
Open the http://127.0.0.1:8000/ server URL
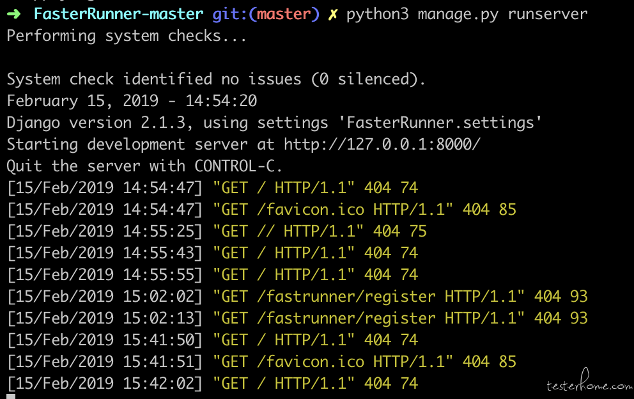[382, 145]
